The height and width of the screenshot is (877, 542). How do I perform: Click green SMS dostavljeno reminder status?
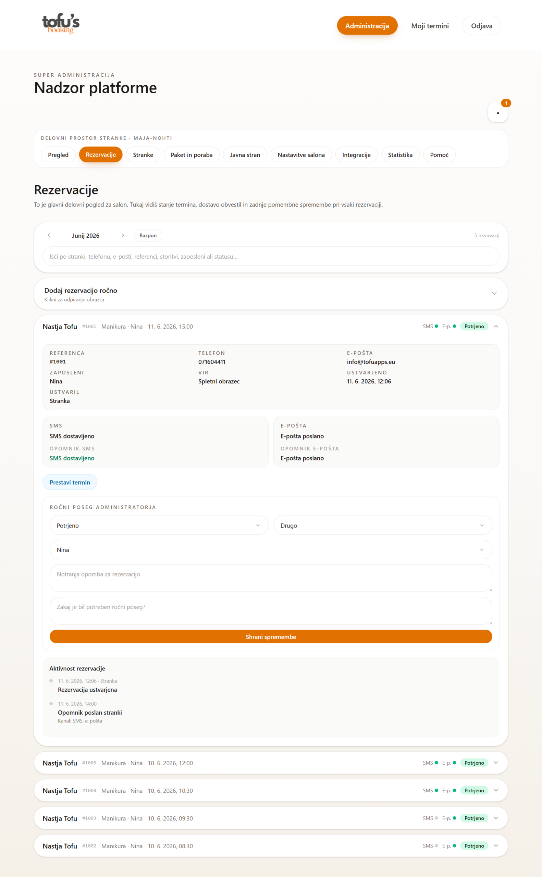(72, 458)
